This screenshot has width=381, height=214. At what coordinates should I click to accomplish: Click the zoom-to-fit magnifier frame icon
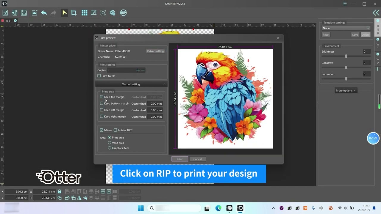(103, 13)
